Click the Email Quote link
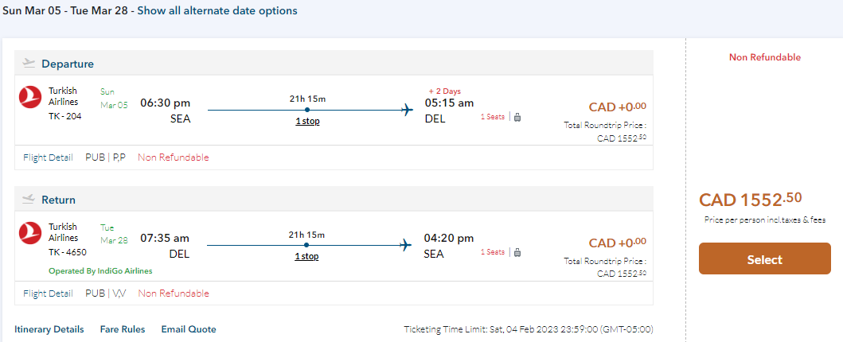 [189, 329]
